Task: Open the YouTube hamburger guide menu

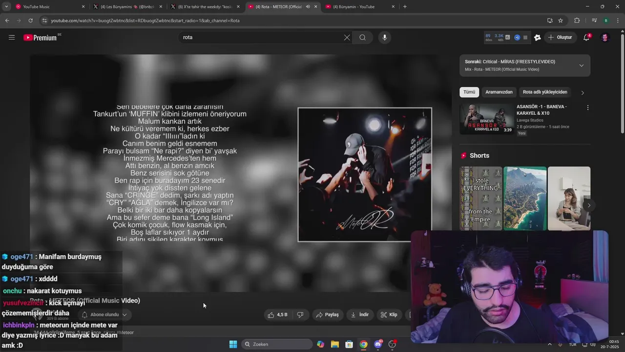Action: coord(12,37)
